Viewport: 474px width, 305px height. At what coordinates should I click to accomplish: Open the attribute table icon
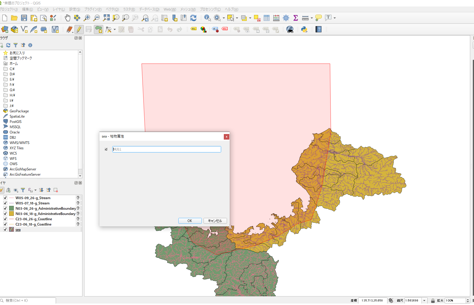tap(266, 18)
